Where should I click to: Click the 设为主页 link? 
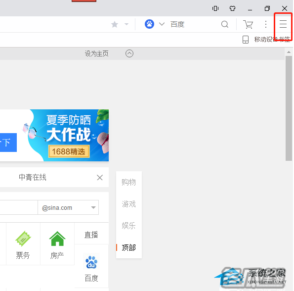(x=96, y=53)
